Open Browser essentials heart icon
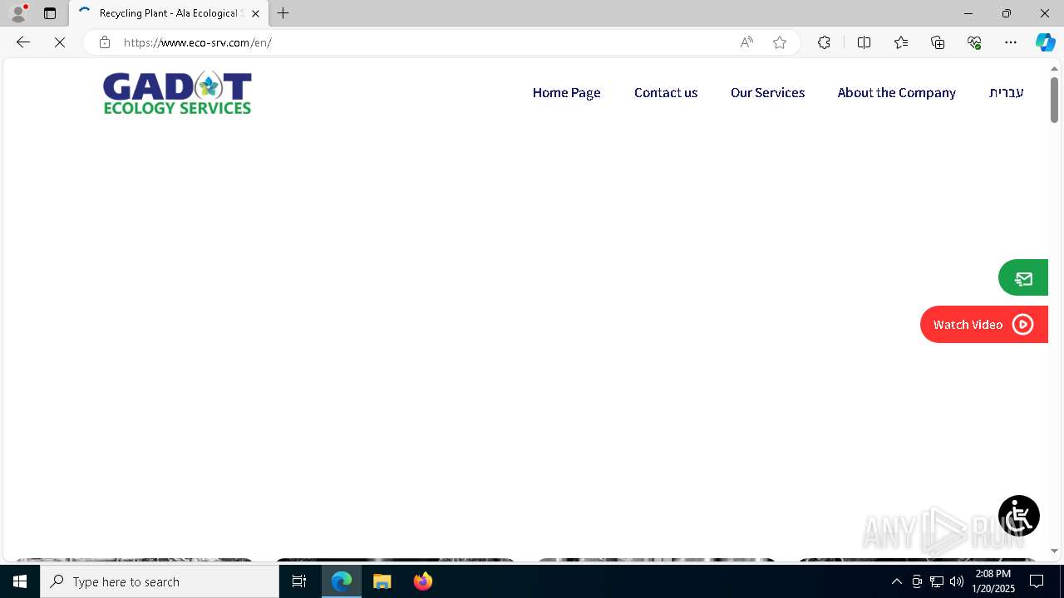The image size is (1064, 598). [x=974, y=42]
